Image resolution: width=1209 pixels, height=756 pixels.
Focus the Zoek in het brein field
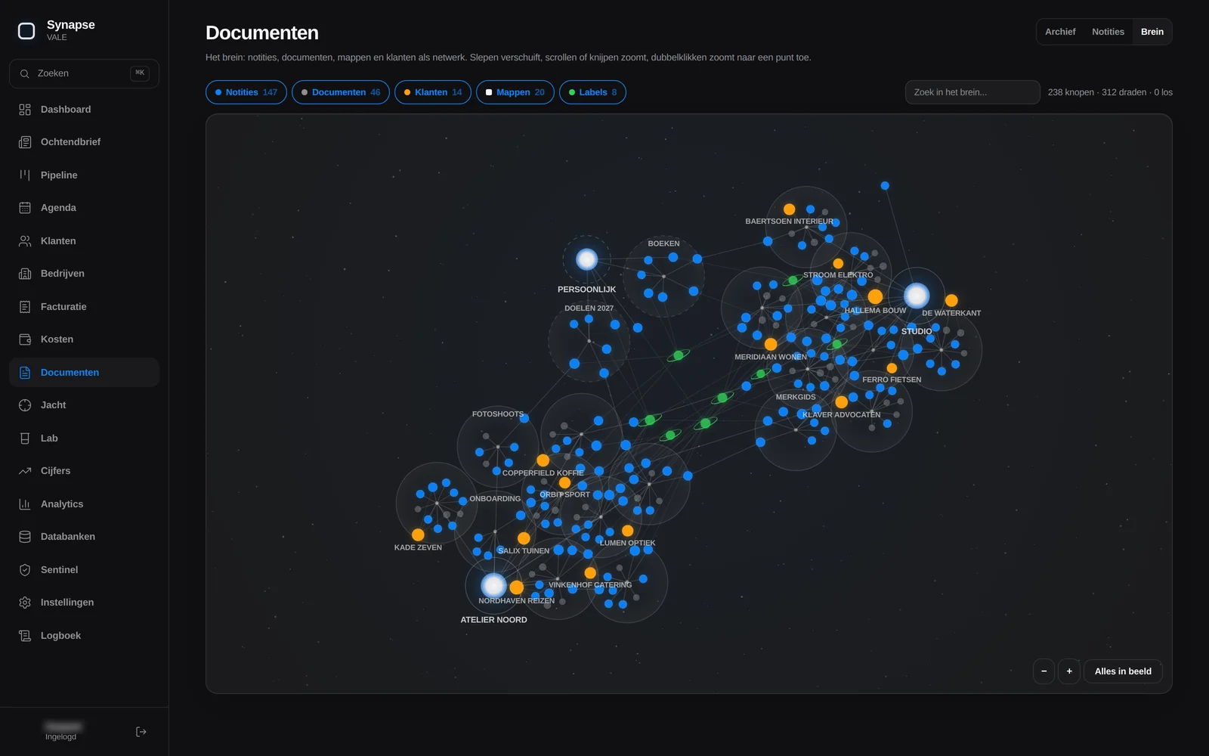(972, 92)
